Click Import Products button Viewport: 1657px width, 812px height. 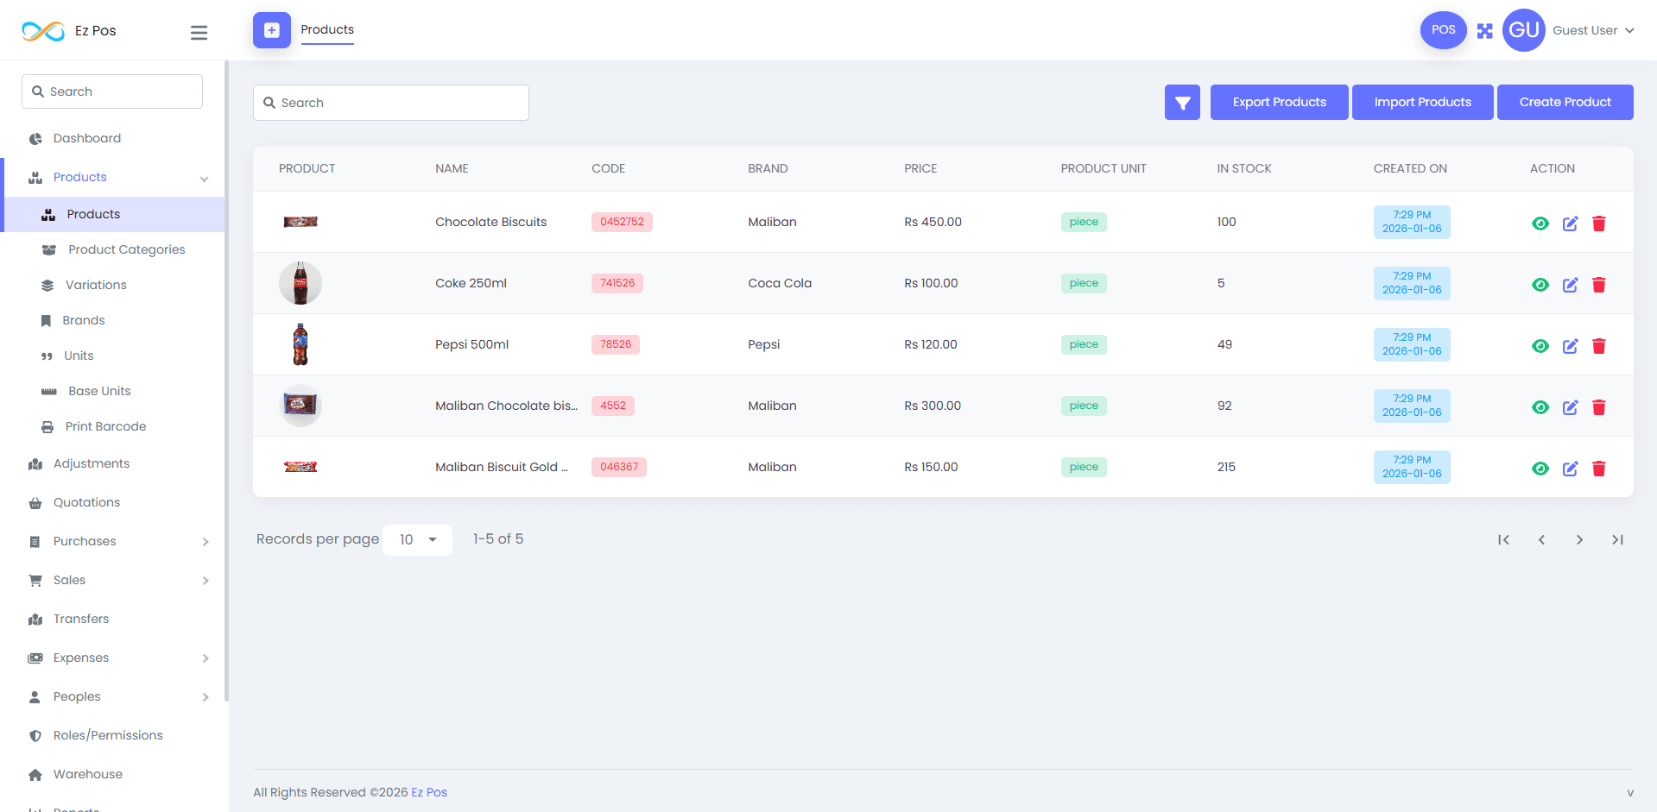pos(1422,102)
